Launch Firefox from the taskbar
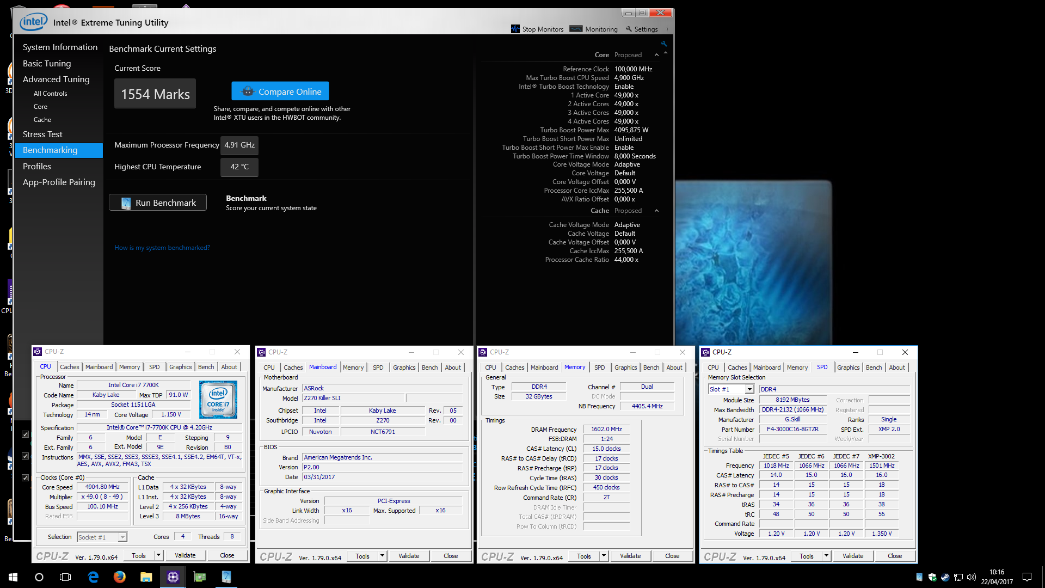This screenshot has height=588, width=1045. [120, 577]
